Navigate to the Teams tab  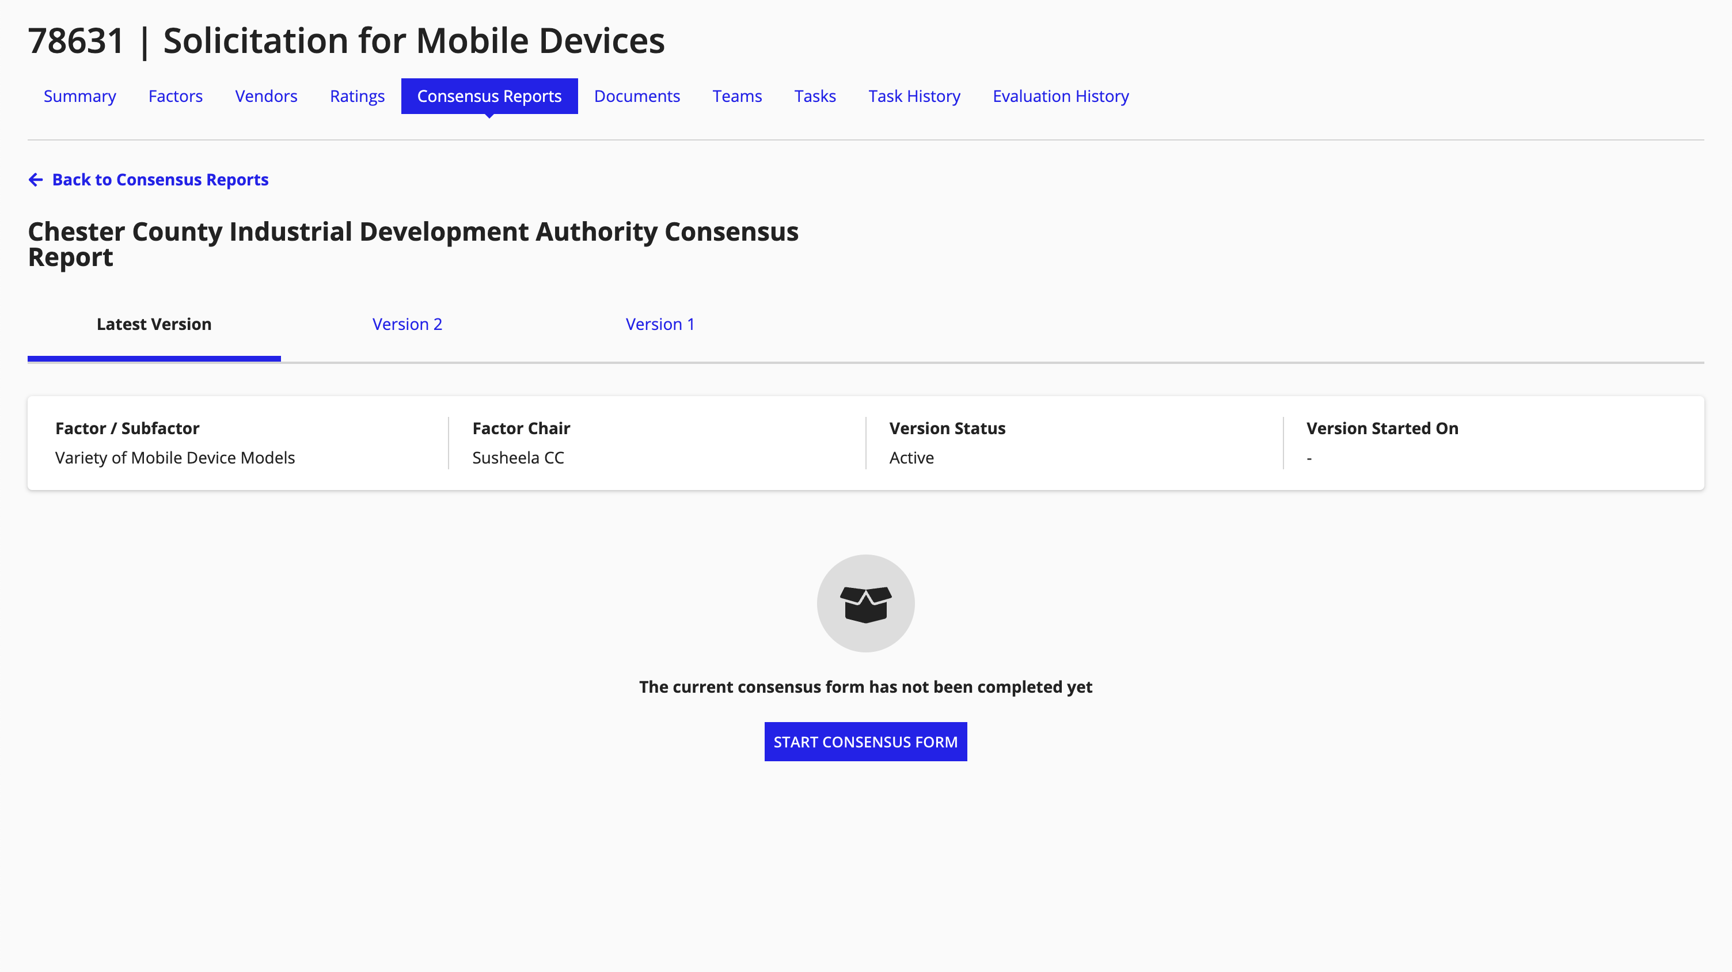[x=736, y=96]
